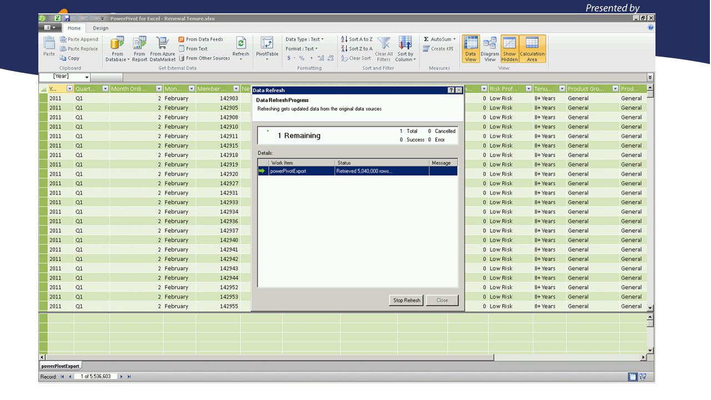Click Clear Sort in the ribbon

click(356, 58)
